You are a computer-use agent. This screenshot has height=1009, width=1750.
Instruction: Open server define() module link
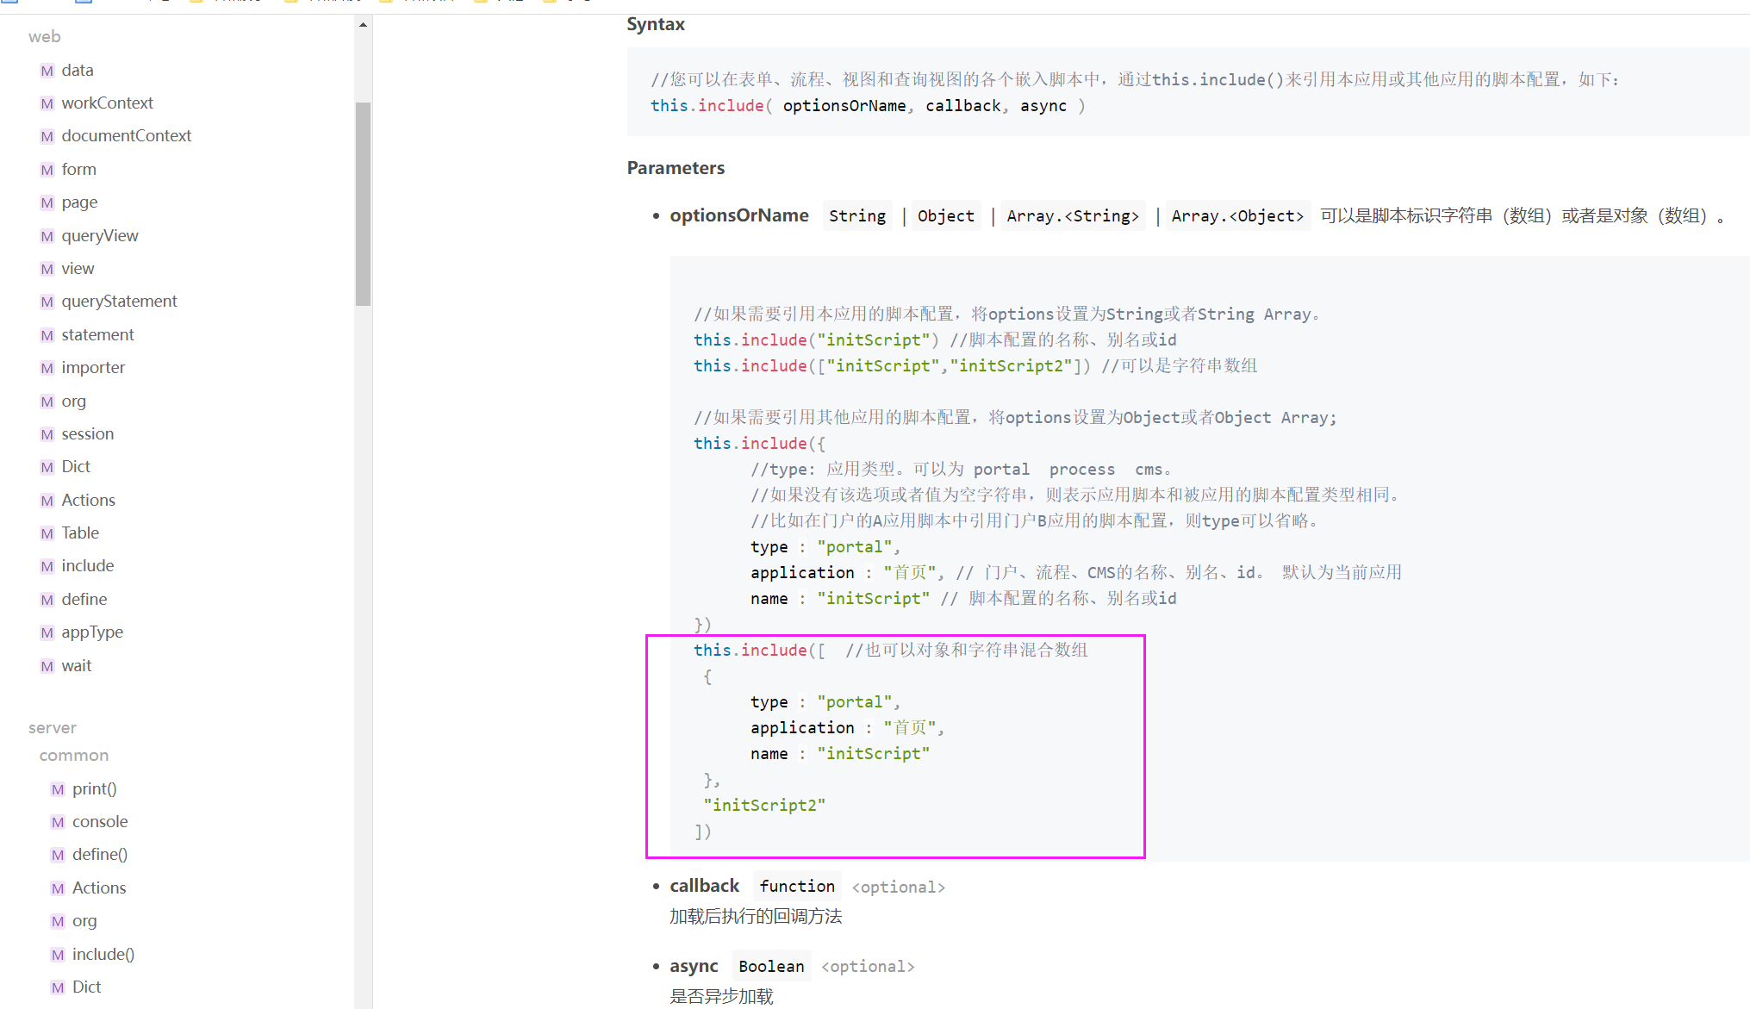[99, 855]
